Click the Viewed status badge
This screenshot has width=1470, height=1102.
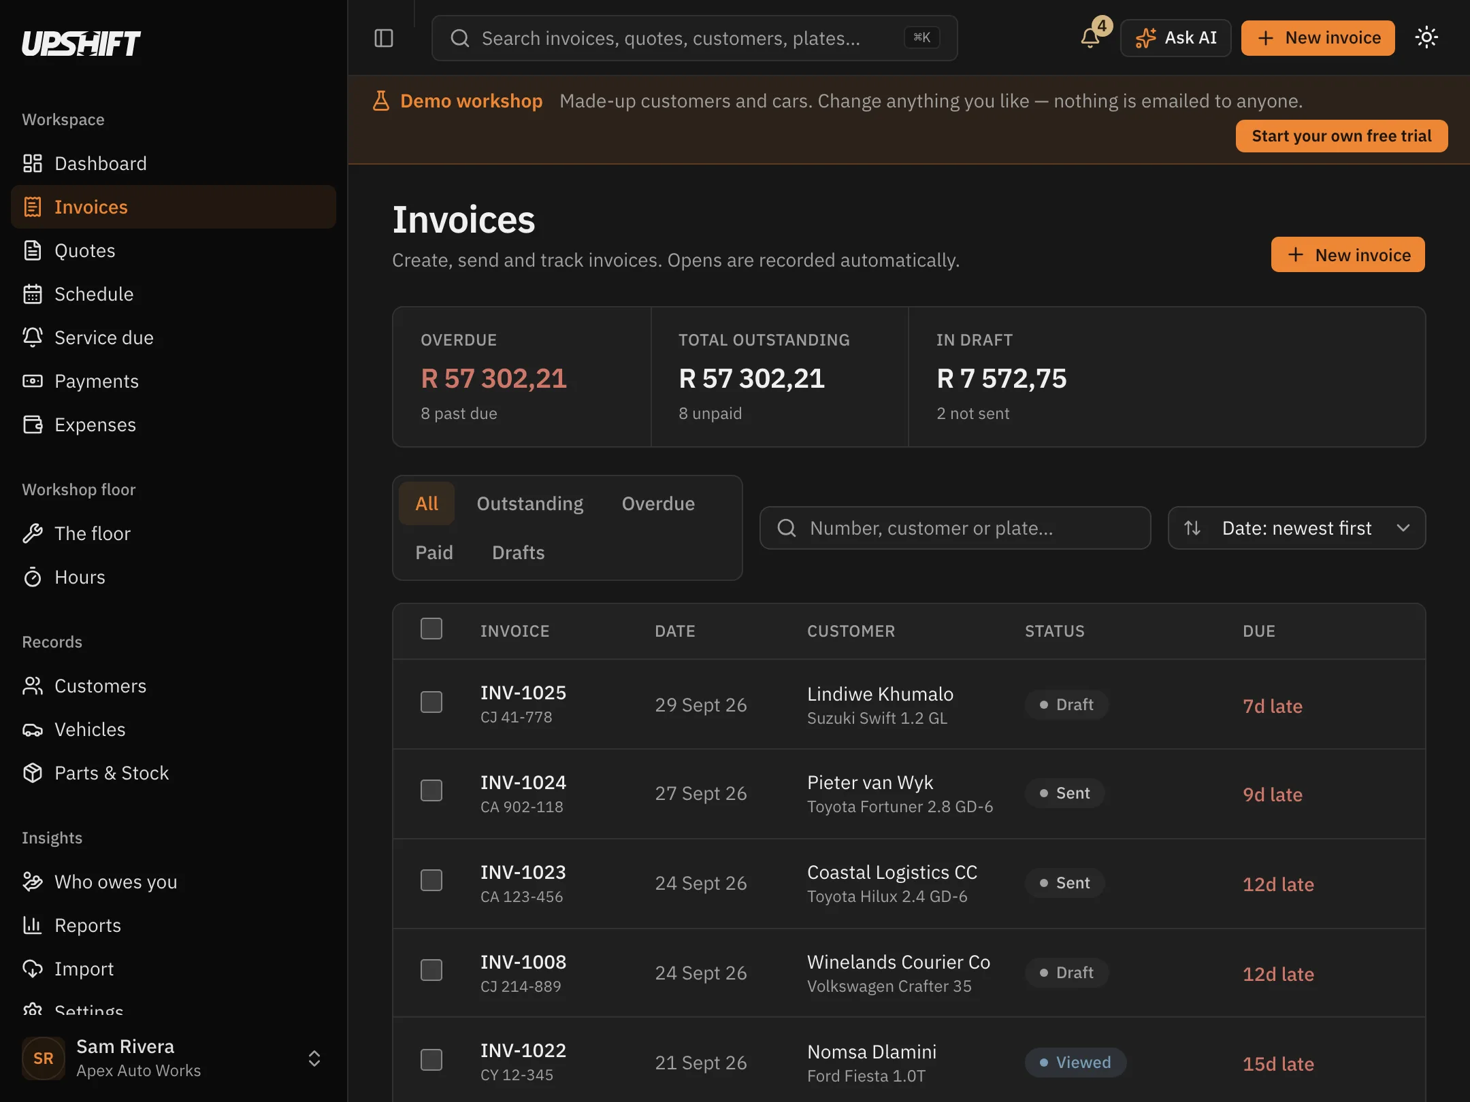point(1075,1063)
